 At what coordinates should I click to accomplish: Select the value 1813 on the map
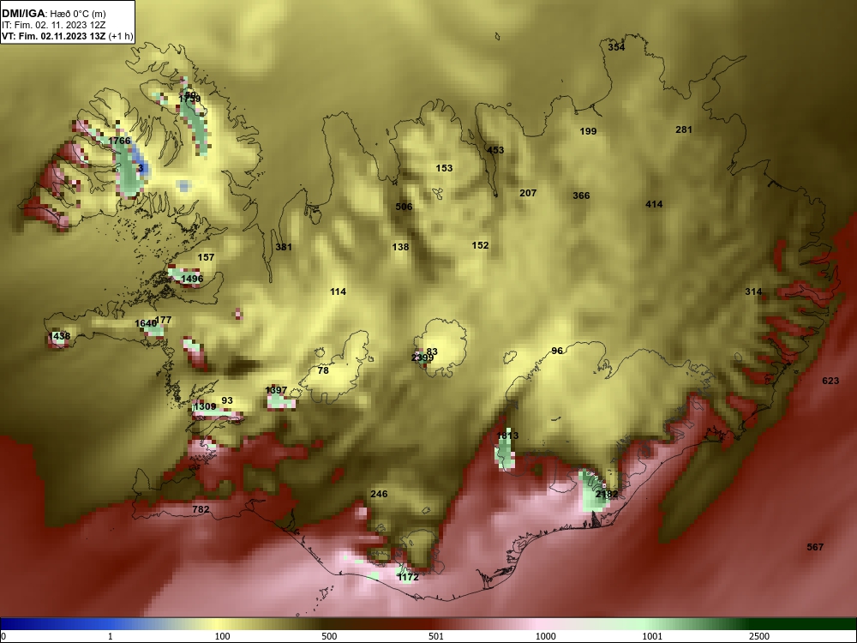507,436
